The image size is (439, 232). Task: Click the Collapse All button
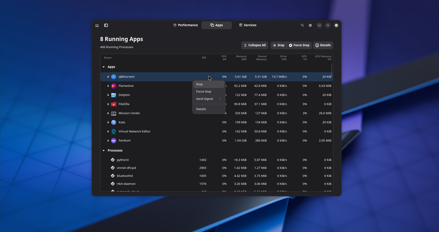(x=255, y=45)
